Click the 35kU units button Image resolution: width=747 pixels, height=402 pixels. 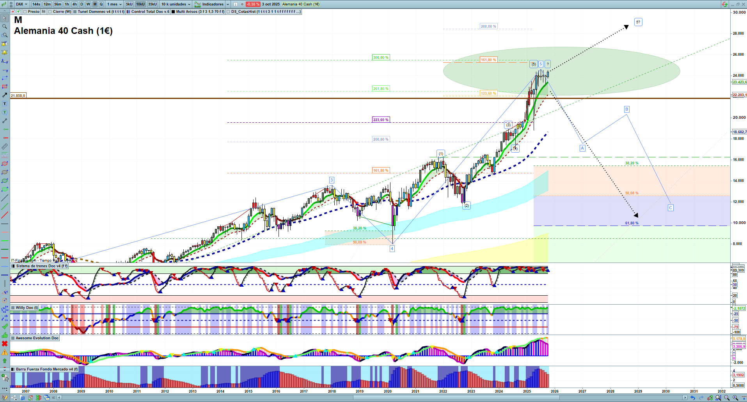point(153,4)
